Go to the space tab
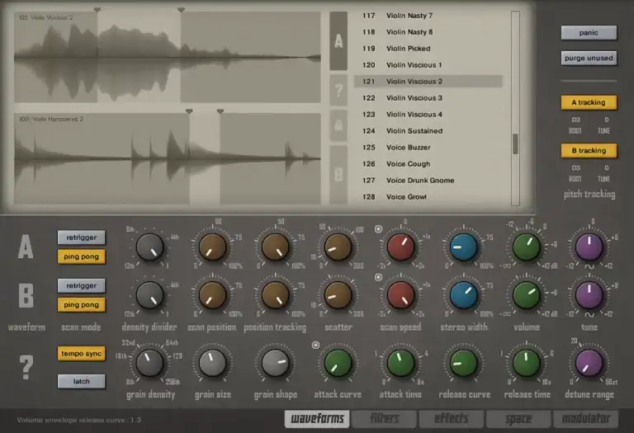This screenshot has width=634, height=433. coord(518,418)
